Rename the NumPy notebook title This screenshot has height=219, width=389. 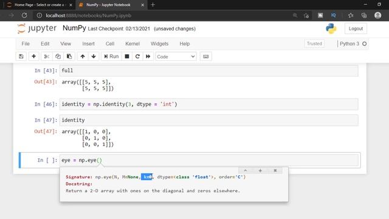[74, 28]
